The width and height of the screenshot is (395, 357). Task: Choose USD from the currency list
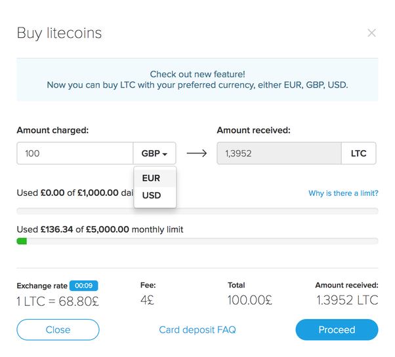coord(152,195)
